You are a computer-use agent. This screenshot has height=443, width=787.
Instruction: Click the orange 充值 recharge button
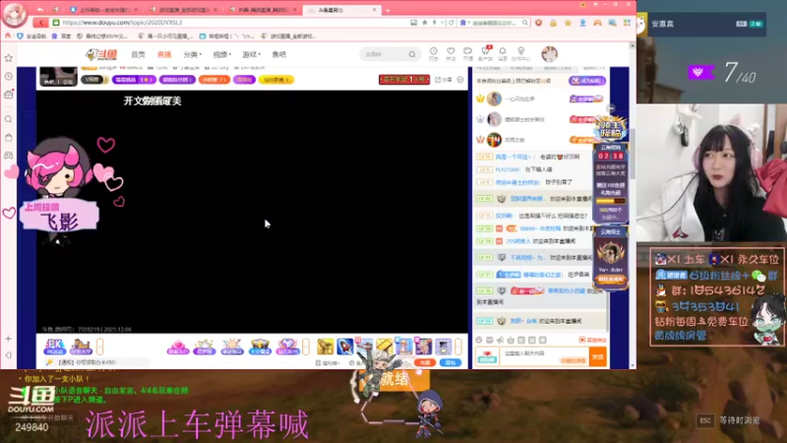tap(425, 362)
